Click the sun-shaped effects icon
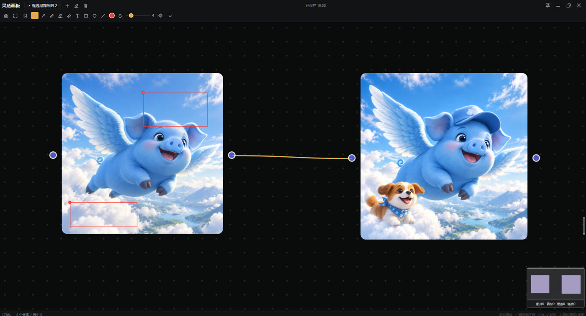Screen dimensions: 586x316 160,15
